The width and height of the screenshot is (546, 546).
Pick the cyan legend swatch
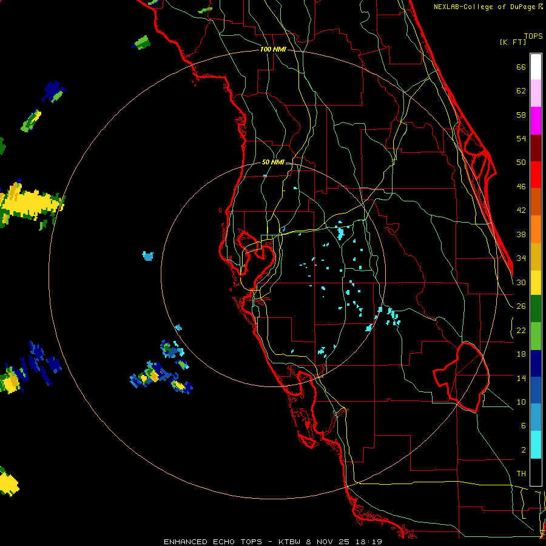coord(536,445)
